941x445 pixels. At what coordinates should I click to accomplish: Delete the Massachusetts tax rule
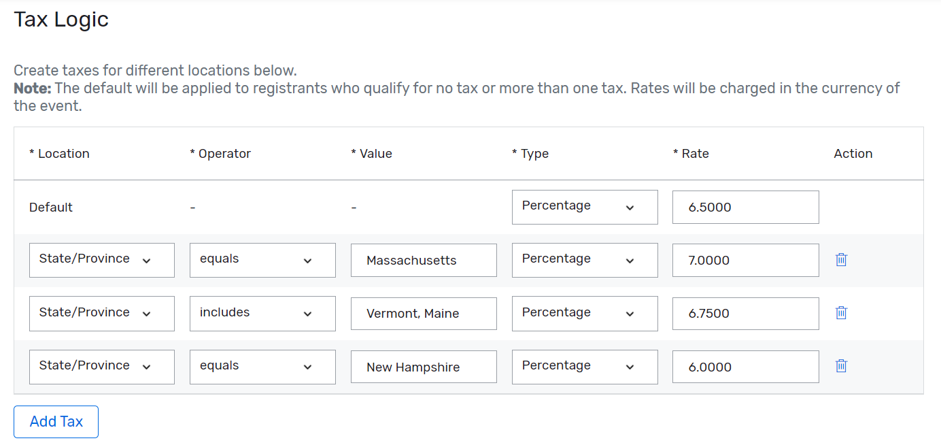[x=841, y=259]
